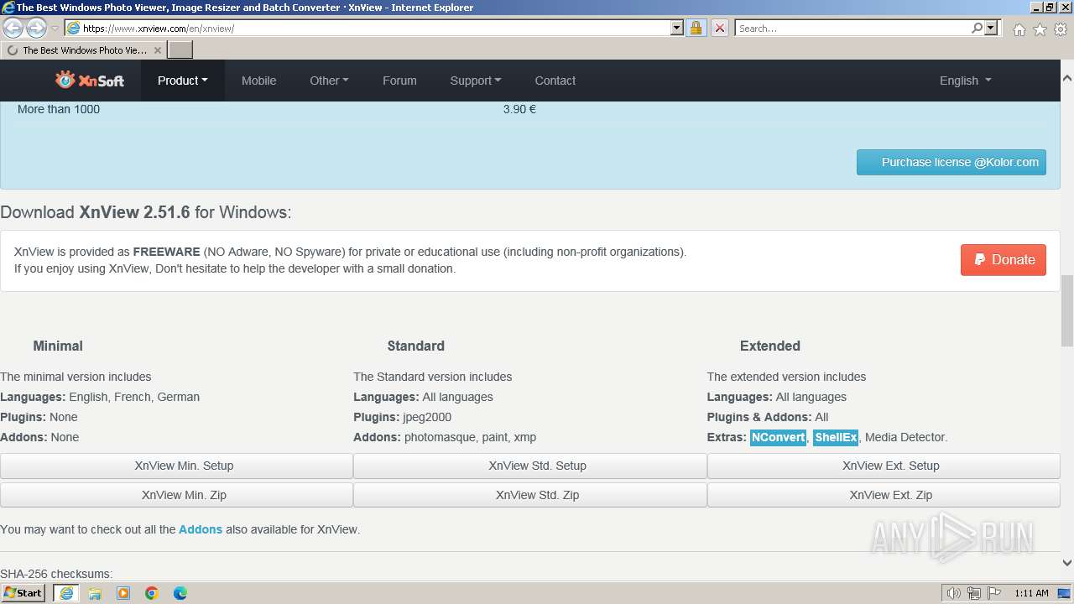Open the browser Home icon
The image size is (1074, 604).
click(x=1019, y=29)
